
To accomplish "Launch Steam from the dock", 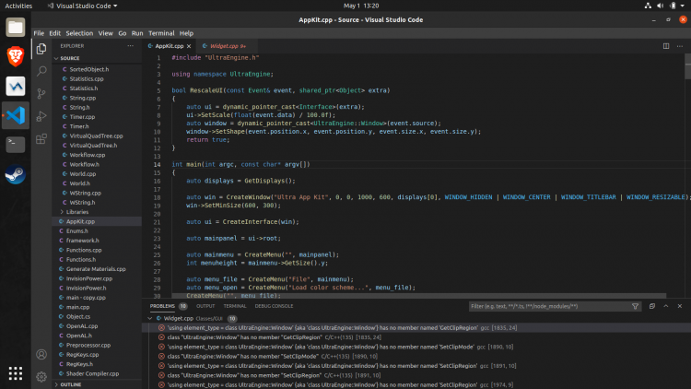I will coord(16,174).
